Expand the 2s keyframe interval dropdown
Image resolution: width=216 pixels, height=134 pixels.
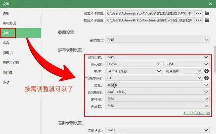[154, 78]
